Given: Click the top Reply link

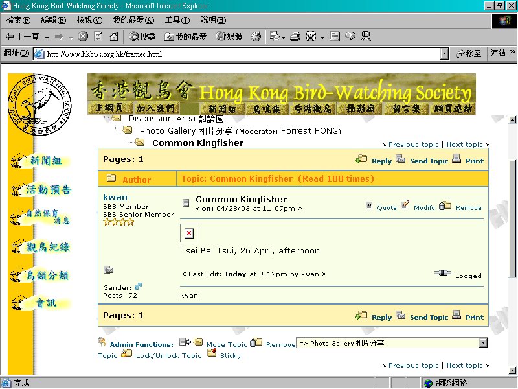Looking at the screenshot, I should coord(381,161).
